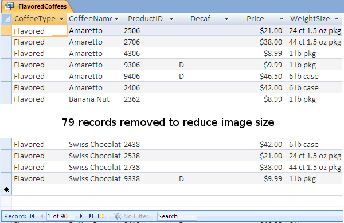Open the Price column dropdown arrow

tap(282, 19)
